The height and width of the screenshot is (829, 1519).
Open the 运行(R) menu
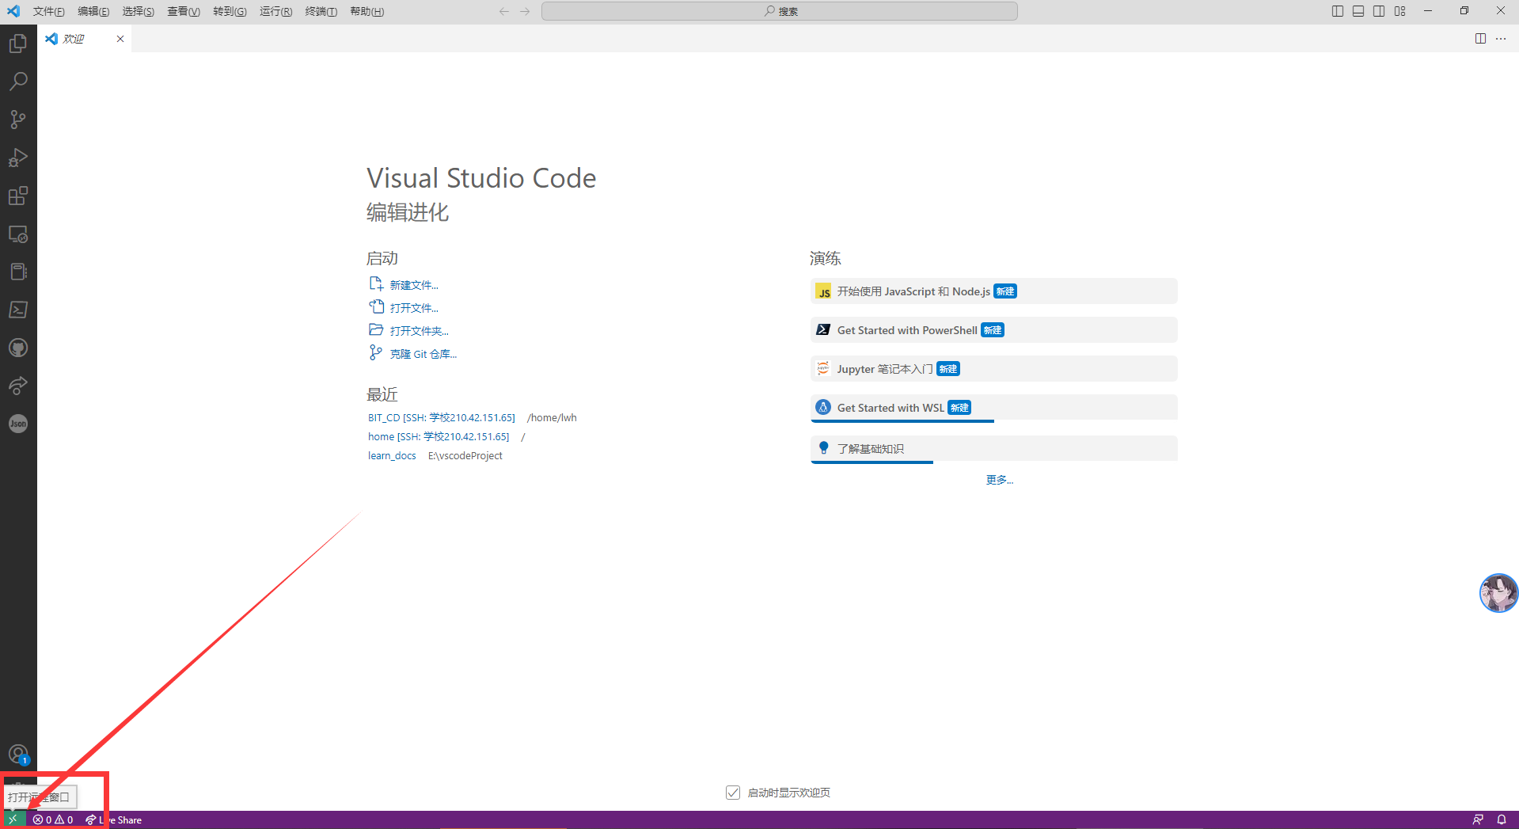coord(275,11)
